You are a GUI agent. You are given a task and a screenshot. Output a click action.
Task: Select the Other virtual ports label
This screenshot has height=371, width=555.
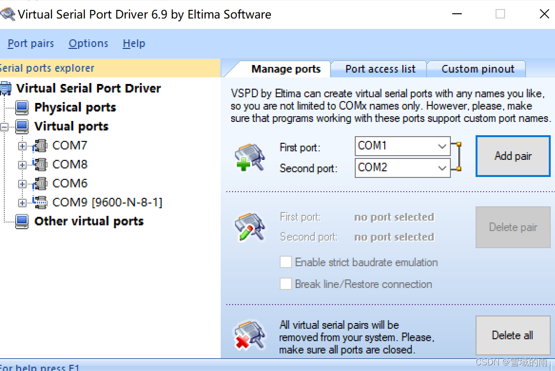click(89, 222)
